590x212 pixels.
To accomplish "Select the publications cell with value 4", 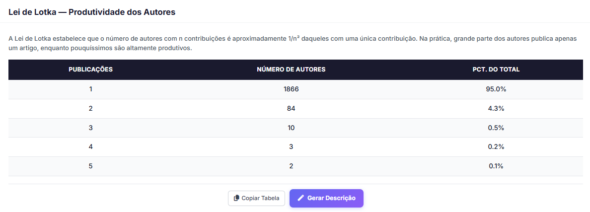I will pos(90,146).
